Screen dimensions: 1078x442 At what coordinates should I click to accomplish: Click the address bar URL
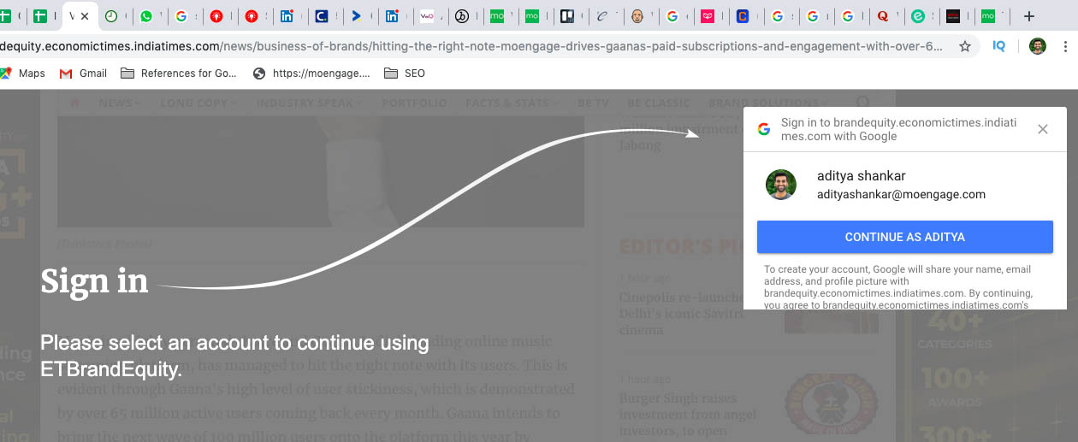471,46
